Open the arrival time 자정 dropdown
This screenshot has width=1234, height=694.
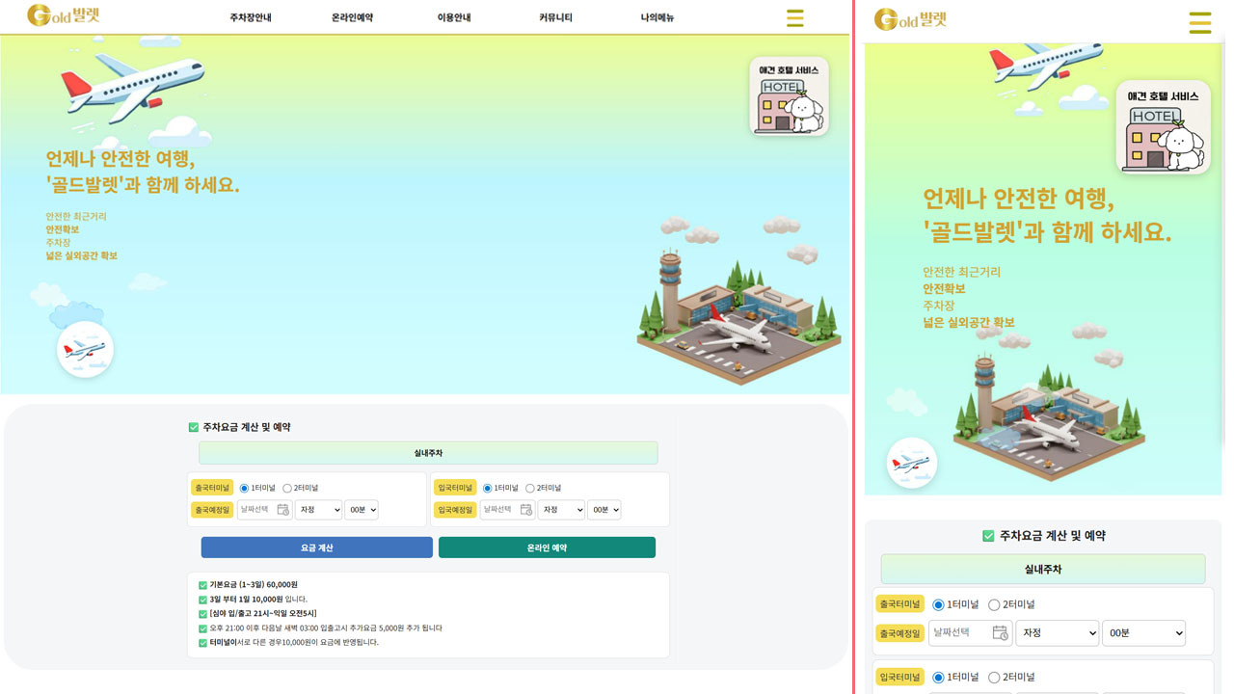pos(561,509)
